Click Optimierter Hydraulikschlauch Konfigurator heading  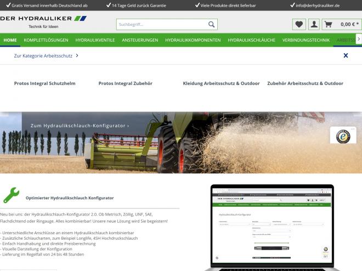point(70,198)
